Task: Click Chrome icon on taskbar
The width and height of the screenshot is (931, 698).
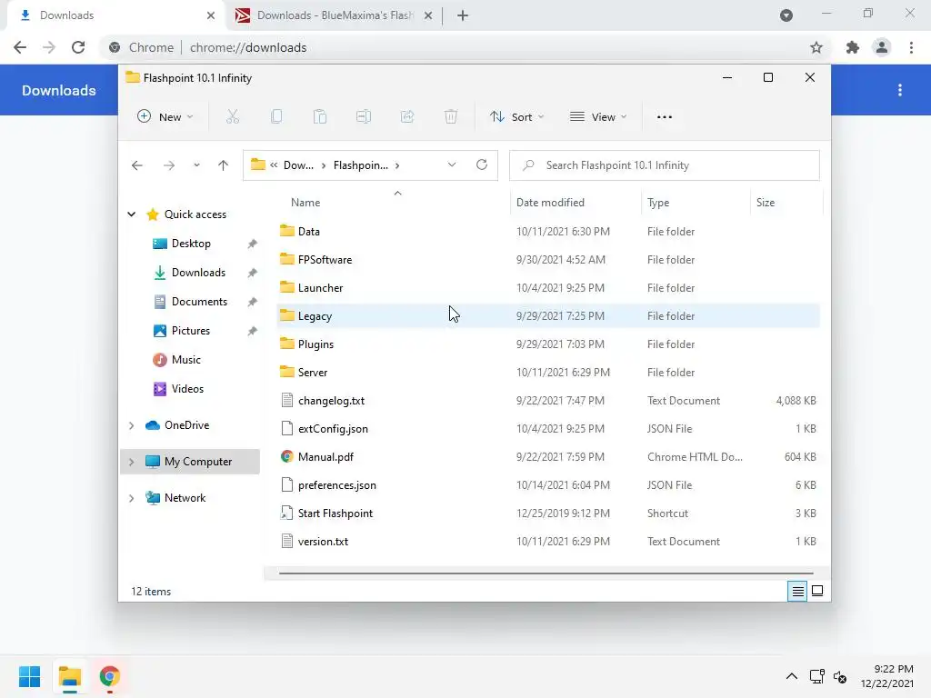Action: pos(110,676)
